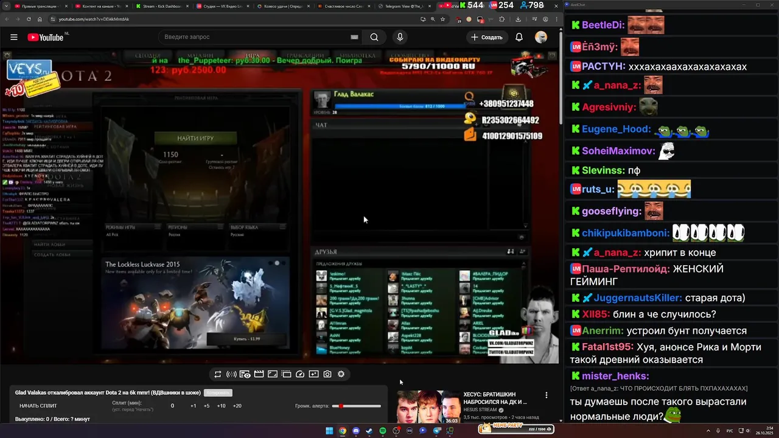779x438 pixels.
Task: Open Discord from the taskbar
Action: click(x=356, y=431)
